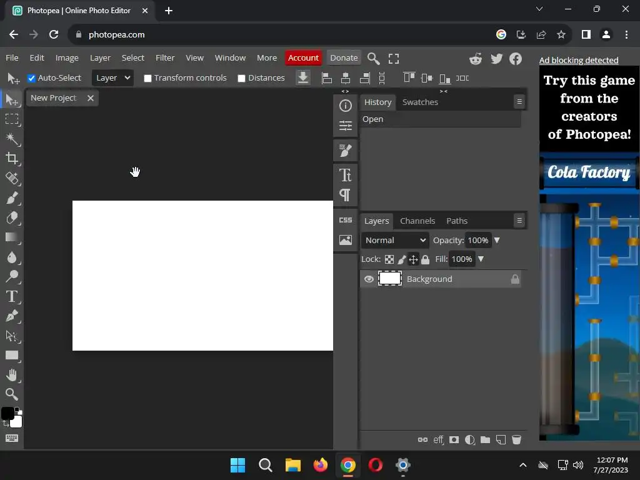
Task: Open History panel options menu
Action: (519, 102)
